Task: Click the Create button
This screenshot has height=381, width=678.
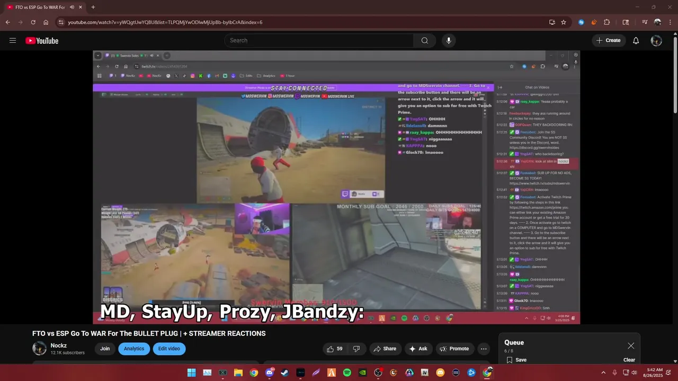Action: click(x=609, y=41)
